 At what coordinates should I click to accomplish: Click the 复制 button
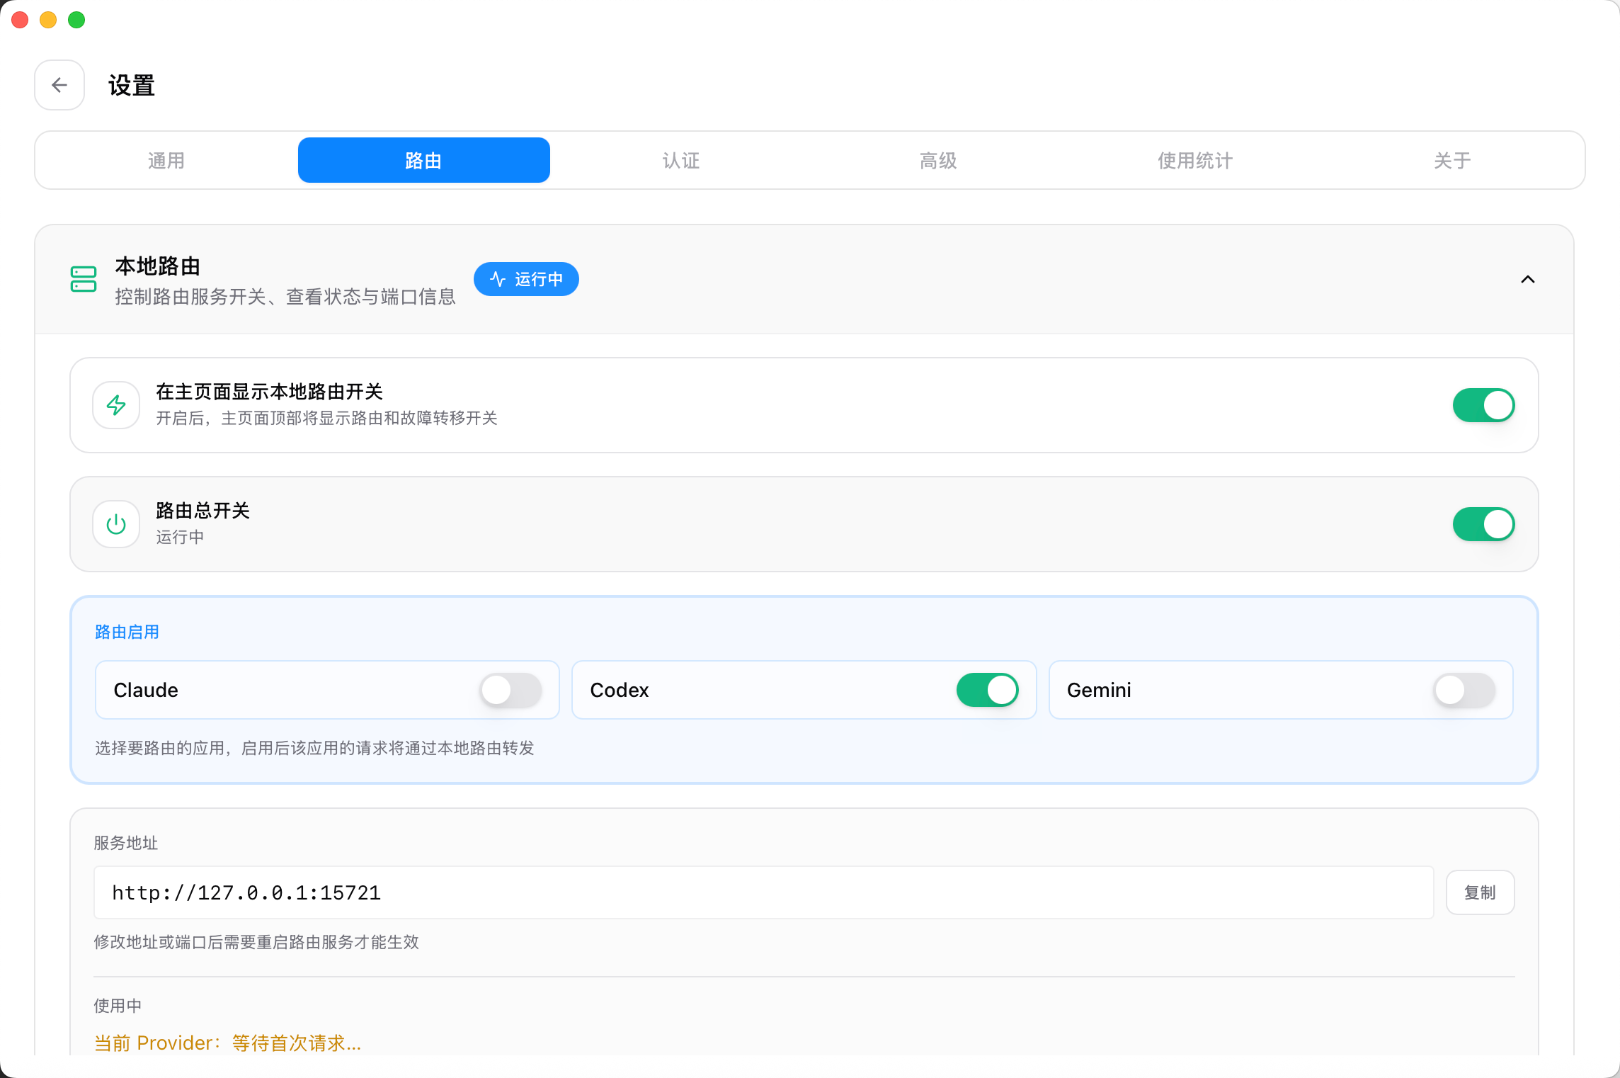tap(1480, 892)
